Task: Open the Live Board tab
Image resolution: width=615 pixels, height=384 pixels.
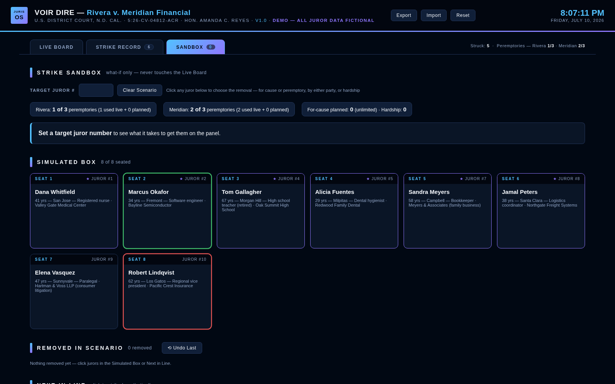Action: click(x=57, y=47)
